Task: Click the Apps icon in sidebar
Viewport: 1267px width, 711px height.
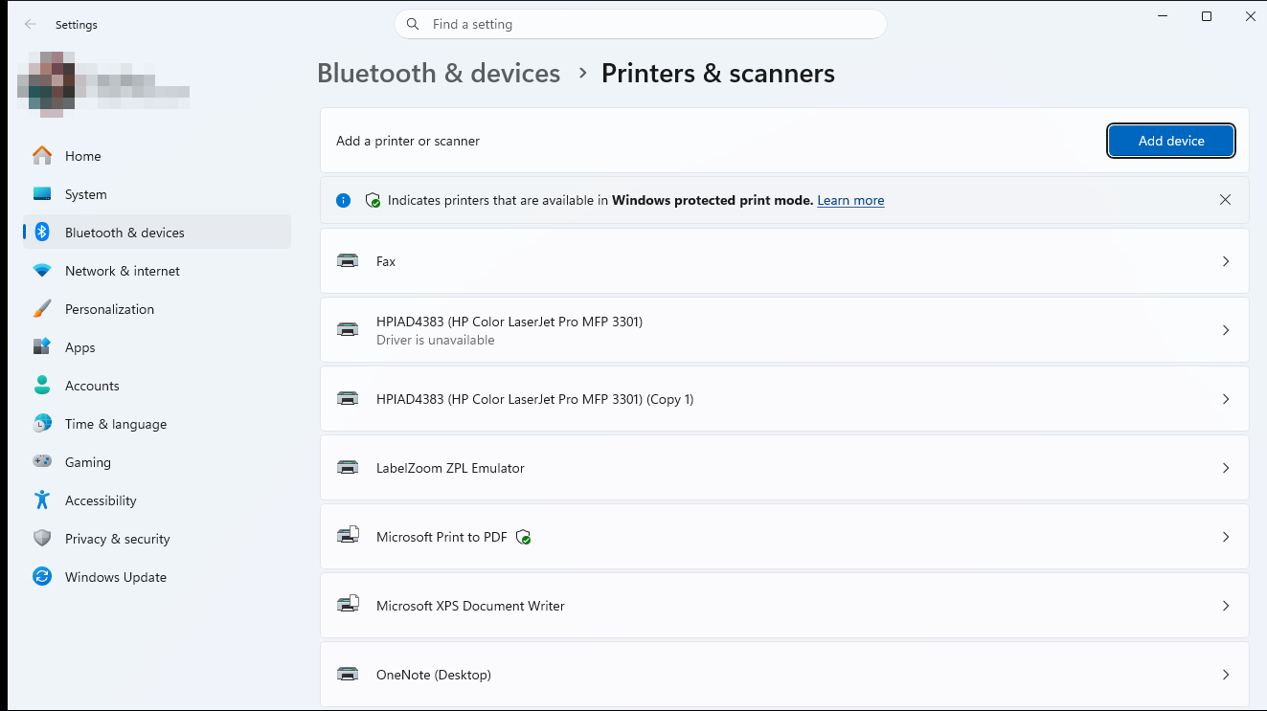Action: 42,347
